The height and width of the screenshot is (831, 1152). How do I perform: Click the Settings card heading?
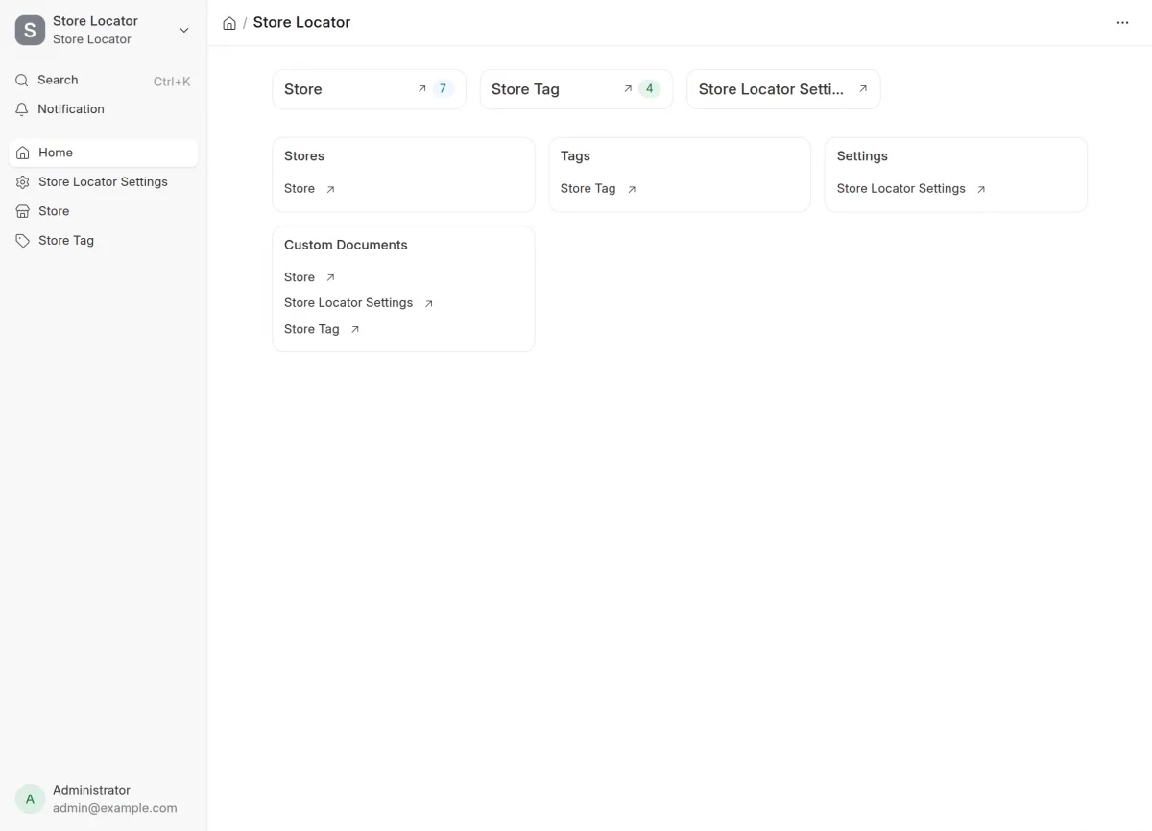pyautogui.click(x=862, y=156)
